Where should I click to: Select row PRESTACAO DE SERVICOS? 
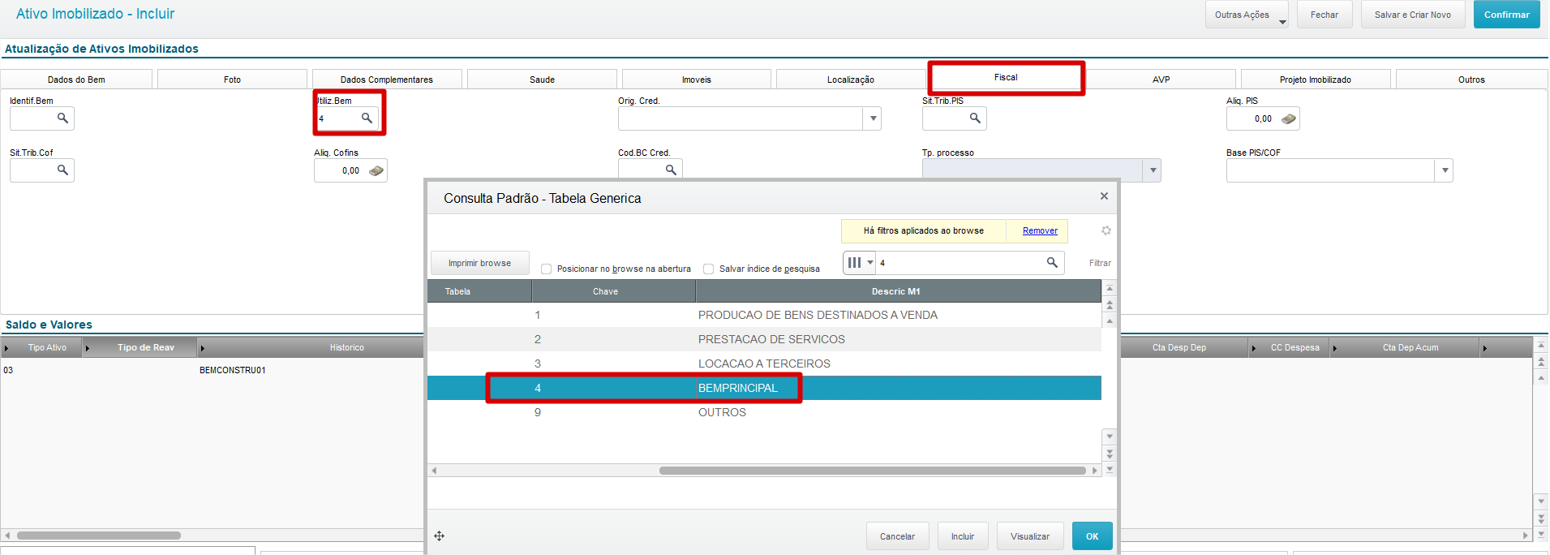click(764, 339)
